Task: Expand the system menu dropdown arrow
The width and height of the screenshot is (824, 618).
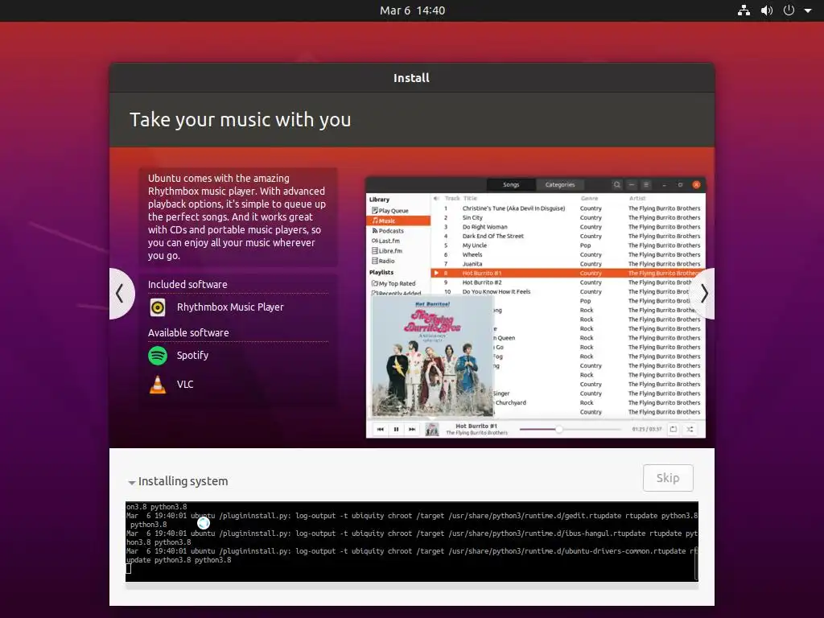Action: point(808,10)
